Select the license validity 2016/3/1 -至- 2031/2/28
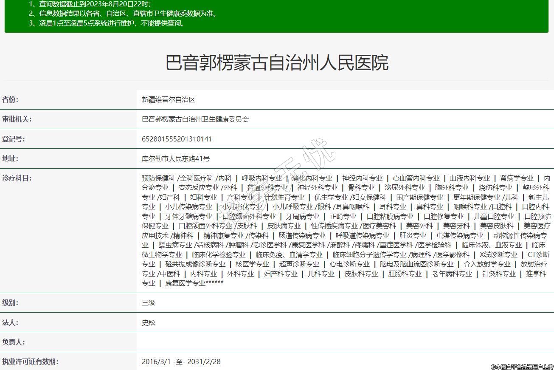The height and width of the screenshot is (370, 554). click(181, 362)
